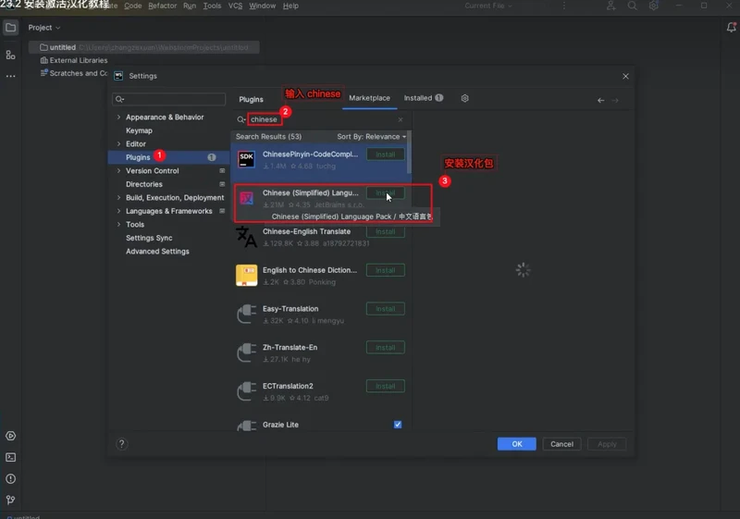
Task: Click the Chinese-English Translate plugin icon
Action: (x=247, y=237)
